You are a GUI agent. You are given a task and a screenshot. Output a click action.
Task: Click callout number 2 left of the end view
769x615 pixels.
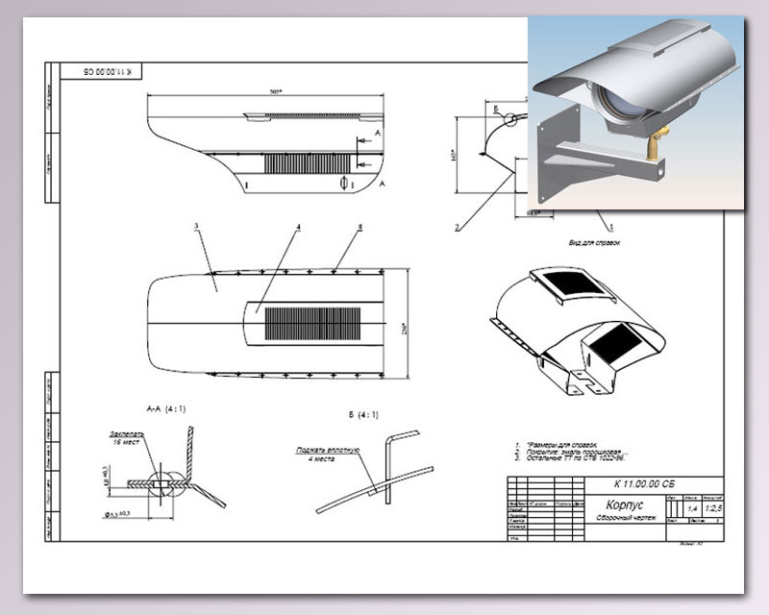[458, 227]
